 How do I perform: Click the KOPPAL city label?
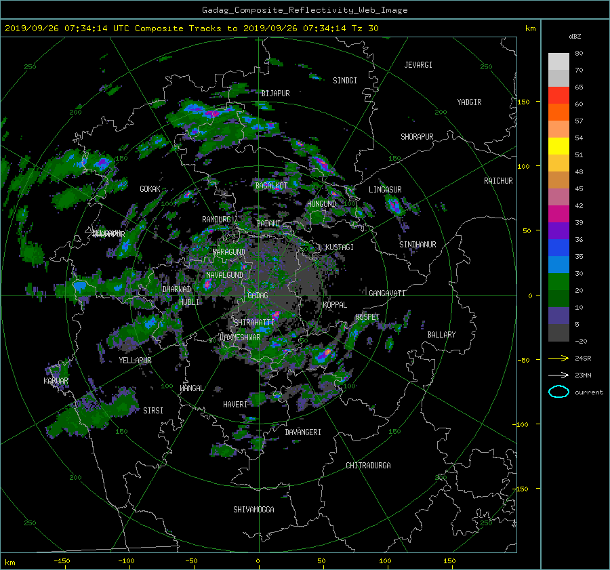point(335,304)
